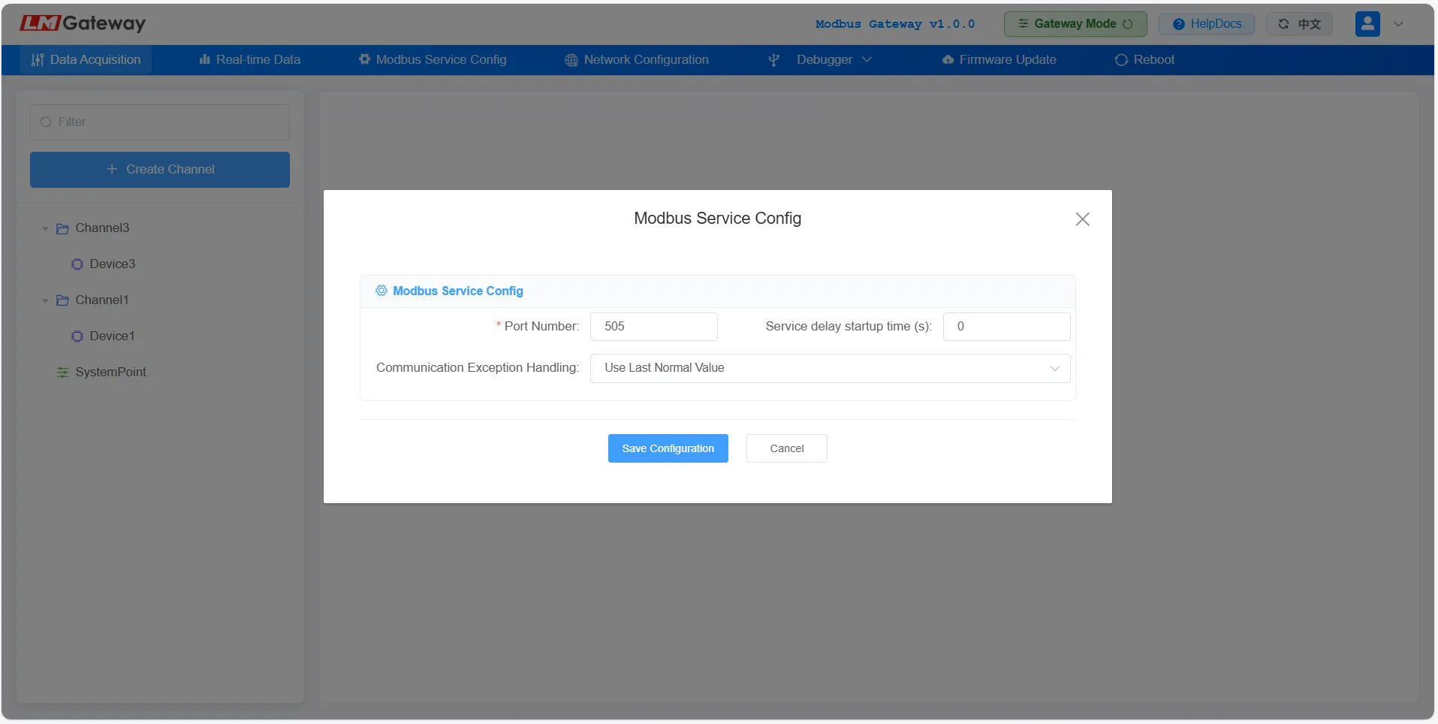Expand the user account menu chevron
This screenshot has height=724, width=1438.
click(1398, 24)
